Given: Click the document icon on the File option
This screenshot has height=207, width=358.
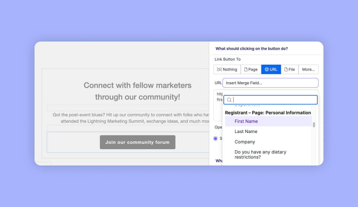Looking at the screenshot, I should 286,69.
